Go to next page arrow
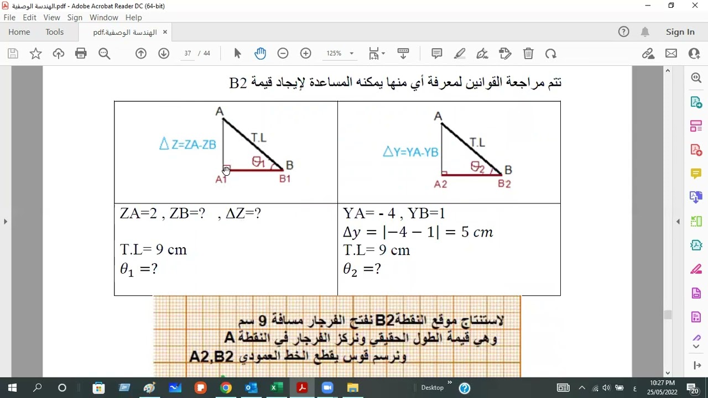708x398 pixels. pyautogui.click(x=164, y=54)
